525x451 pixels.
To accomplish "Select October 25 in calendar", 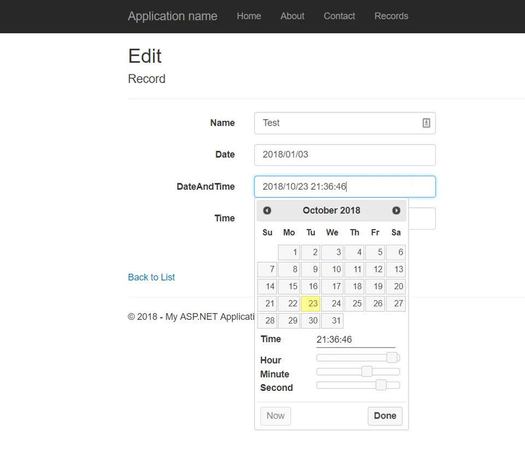I will tap(354, 303).
